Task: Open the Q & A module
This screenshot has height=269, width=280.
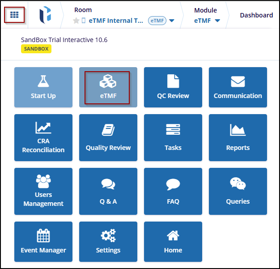Action: (108, 191)
